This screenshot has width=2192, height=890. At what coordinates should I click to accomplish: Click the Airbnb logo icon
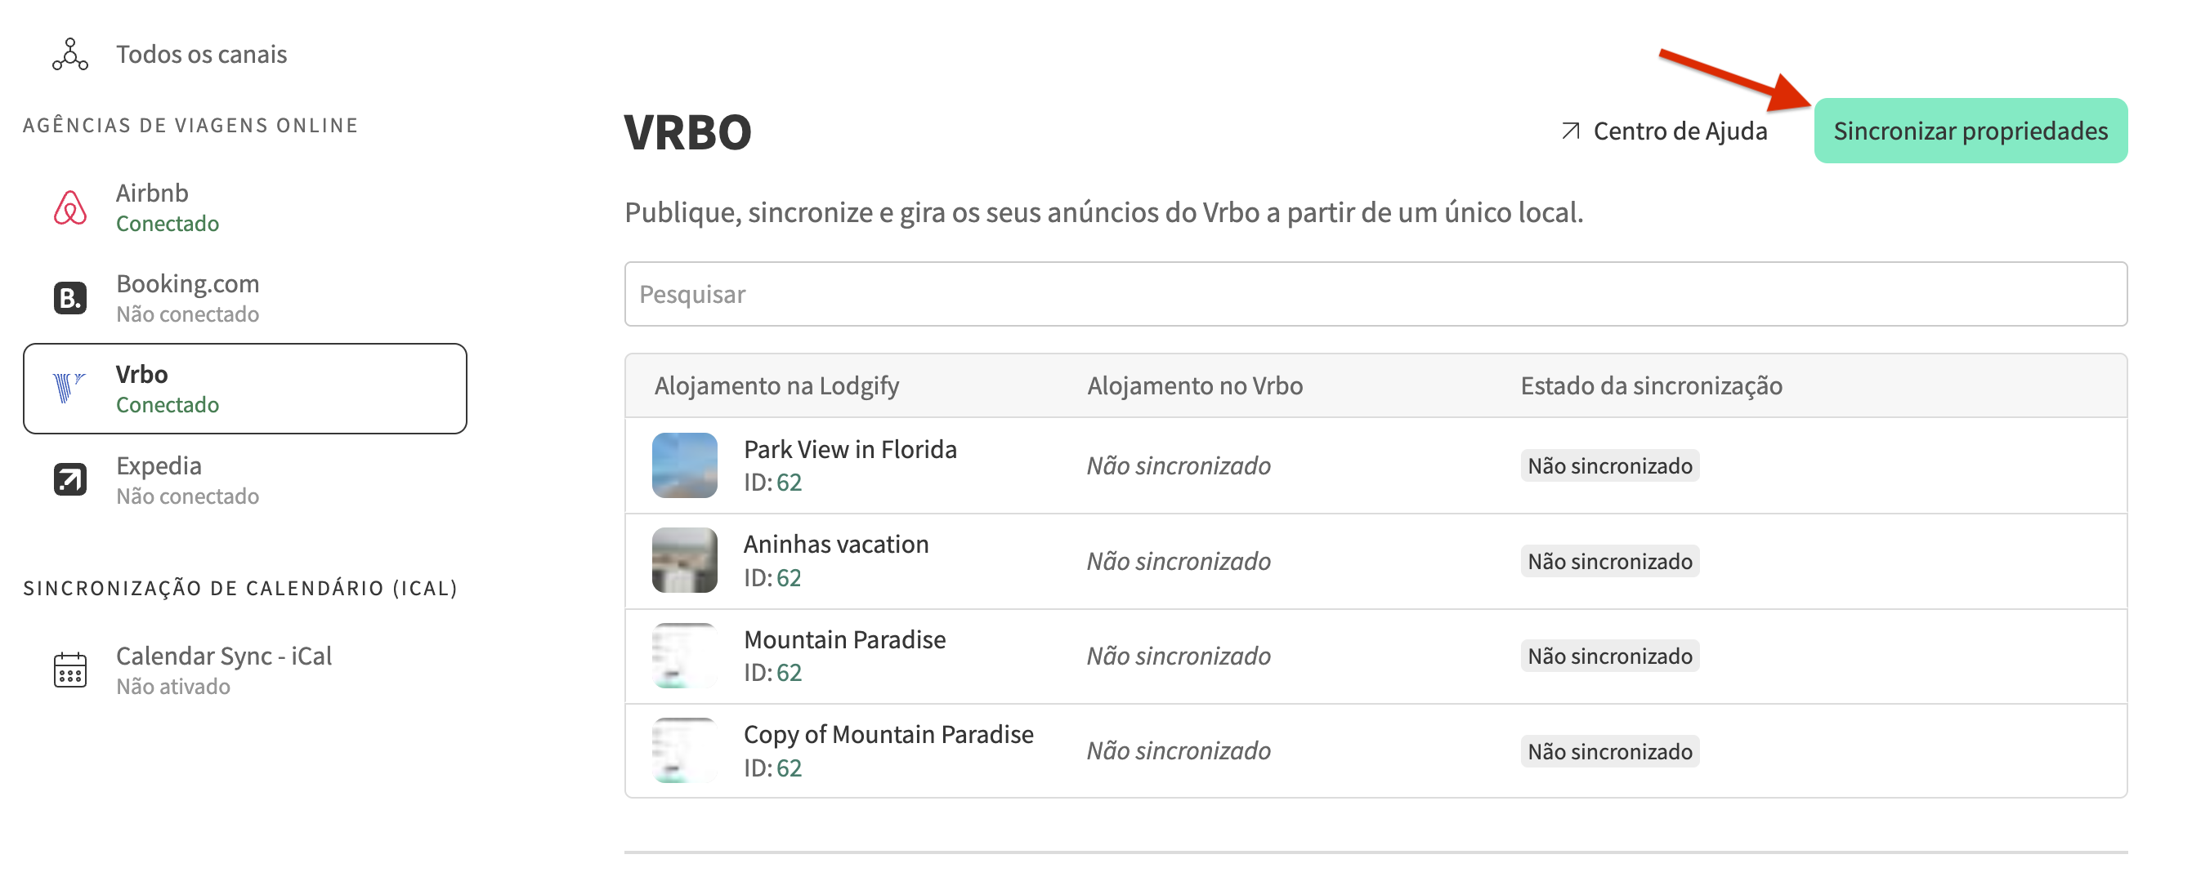click(x=69, y=207)
